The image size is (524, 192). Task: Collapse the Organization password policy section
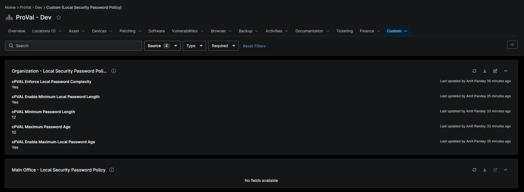(x=506, y=71)
